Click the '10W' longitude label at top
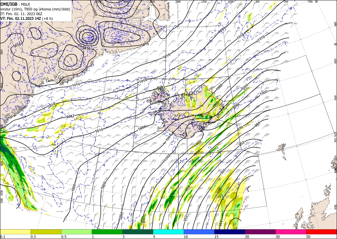This screenshot has height=239, width=337. point(231,2)
